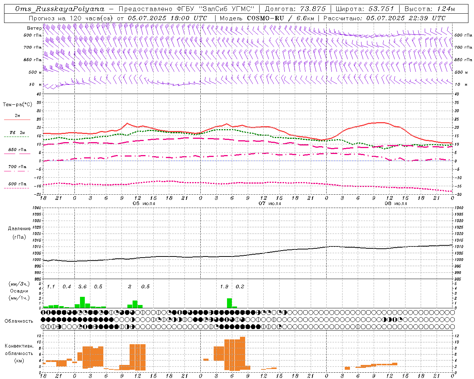Click the '3.6' precipitation amount value

pos(82,286)
